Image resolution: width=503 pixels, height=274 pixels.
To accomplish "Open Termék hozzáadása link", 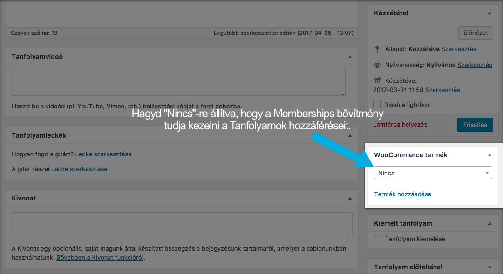I will [402, 194].
